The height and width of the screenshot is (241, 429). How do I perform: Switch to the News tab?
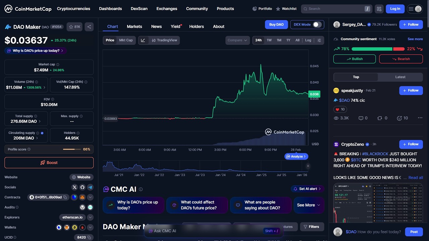tap(157, 26)
